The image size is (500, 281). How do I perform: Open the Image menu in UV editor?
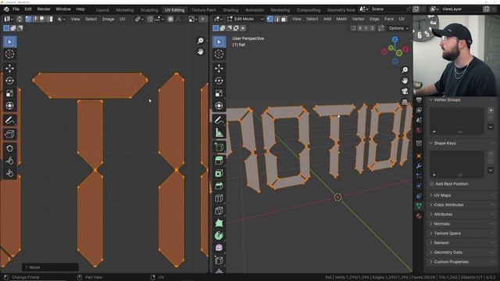[108, 19]
